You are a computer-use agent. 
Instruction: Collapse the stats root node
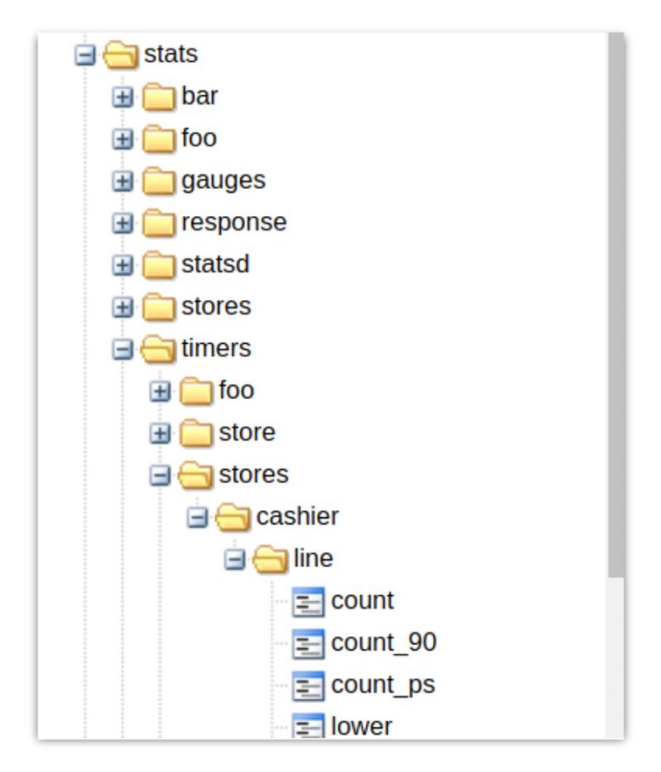click(x=85, y=55)
